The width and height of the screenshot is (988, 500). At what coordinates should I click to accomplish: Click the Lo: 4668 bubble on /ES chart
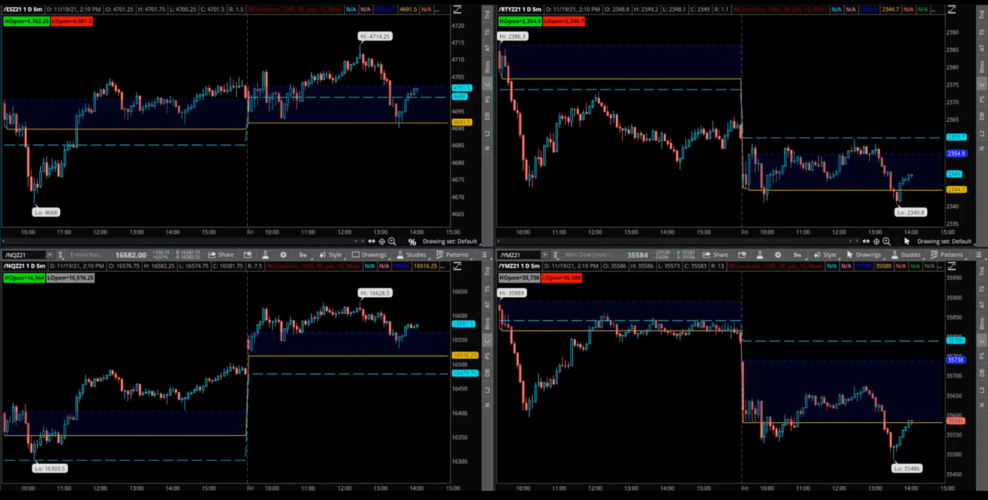pos(46,212)
